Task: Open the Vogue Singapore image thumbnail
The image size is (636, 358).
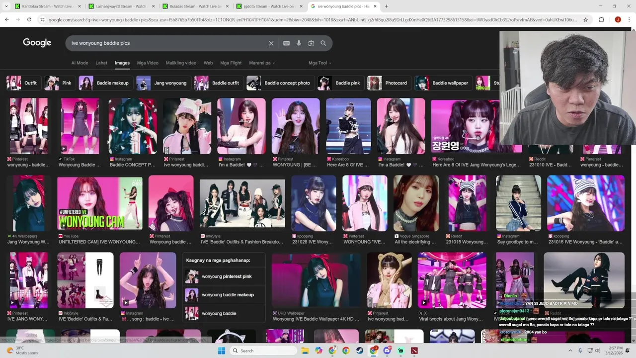Action: pos(416,203)
